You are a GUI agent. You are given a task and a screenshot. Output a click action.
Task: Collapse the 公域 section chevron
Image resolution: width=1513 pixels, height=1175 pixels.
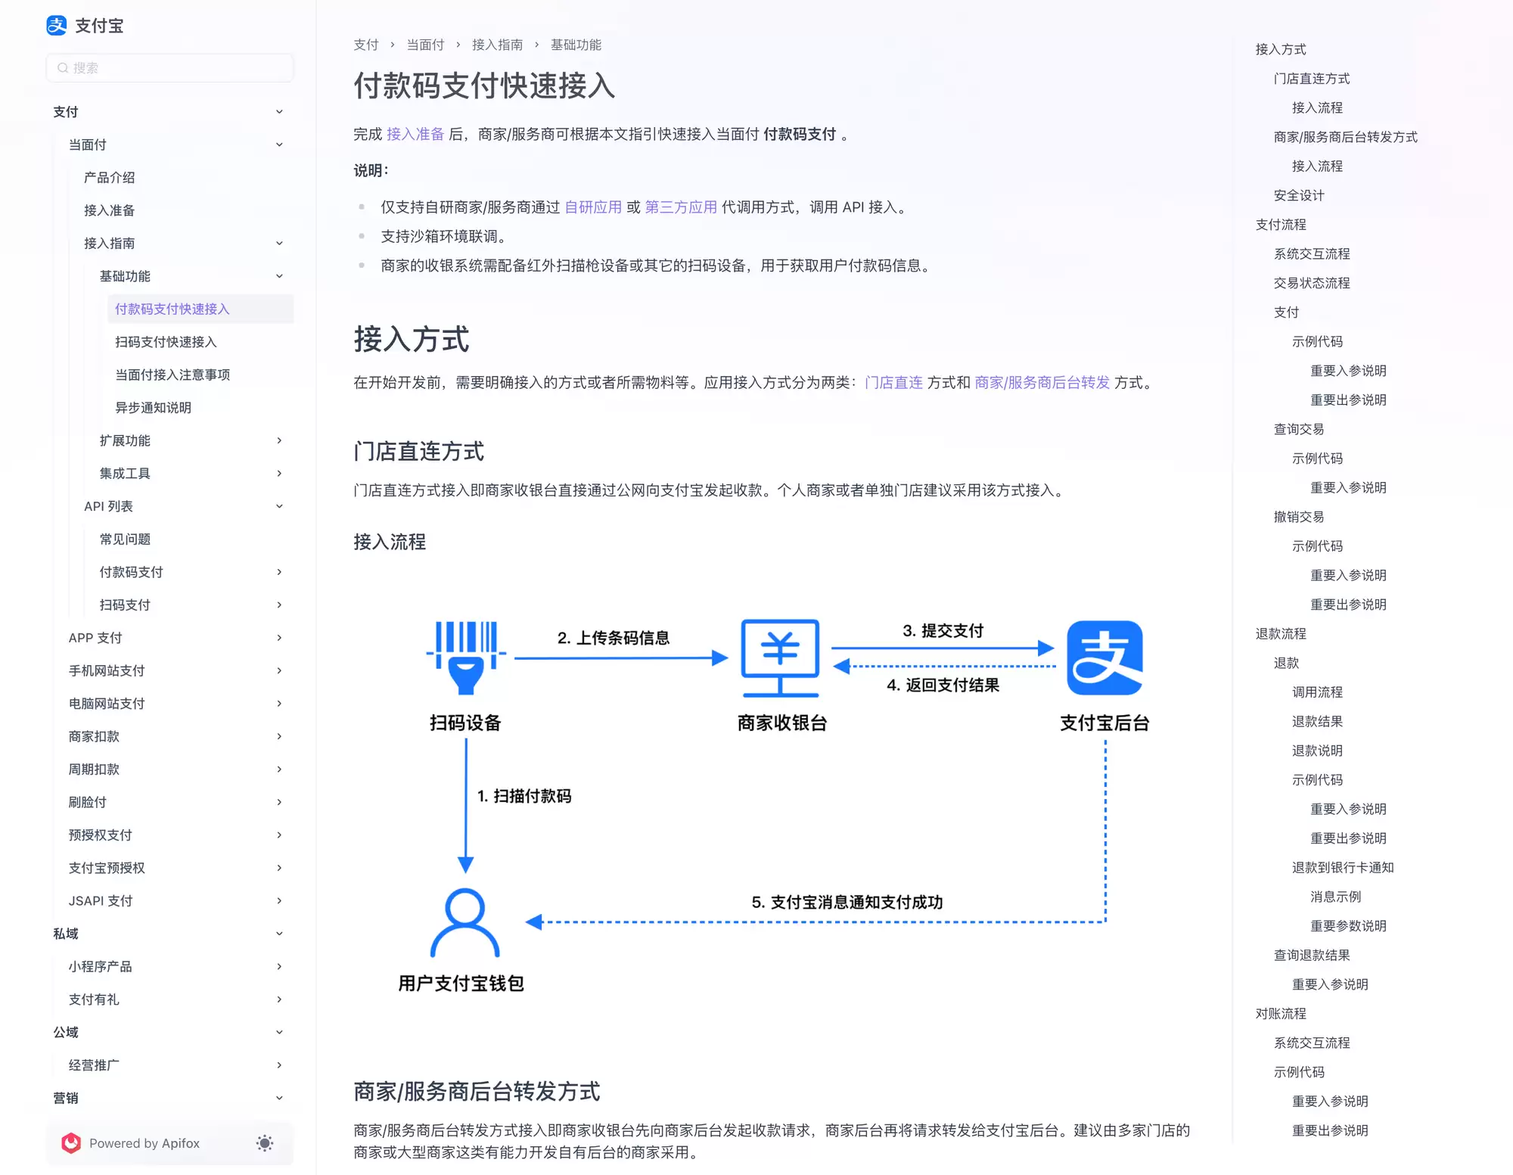coord(279,1033)
